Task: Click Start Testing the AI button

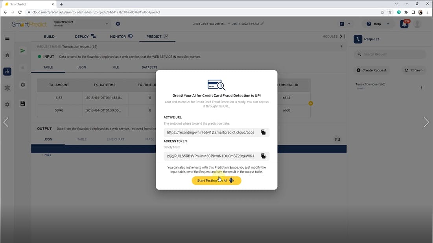Action: point(216,181)
